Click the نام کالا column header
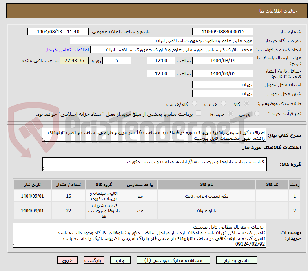This screenshot has width=308, height=271. point(206,185)
